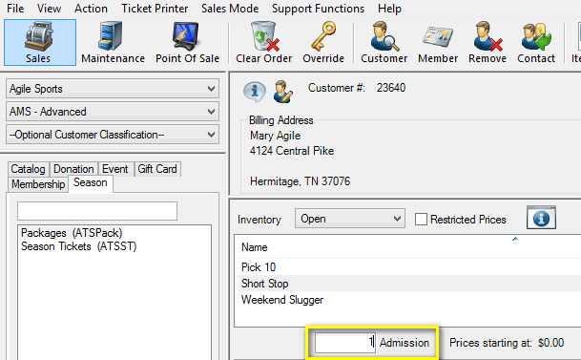Image resolution: width=581 pixels, height=360 pixels.
Task: Click the season search input field
Action: pos(97,211)
